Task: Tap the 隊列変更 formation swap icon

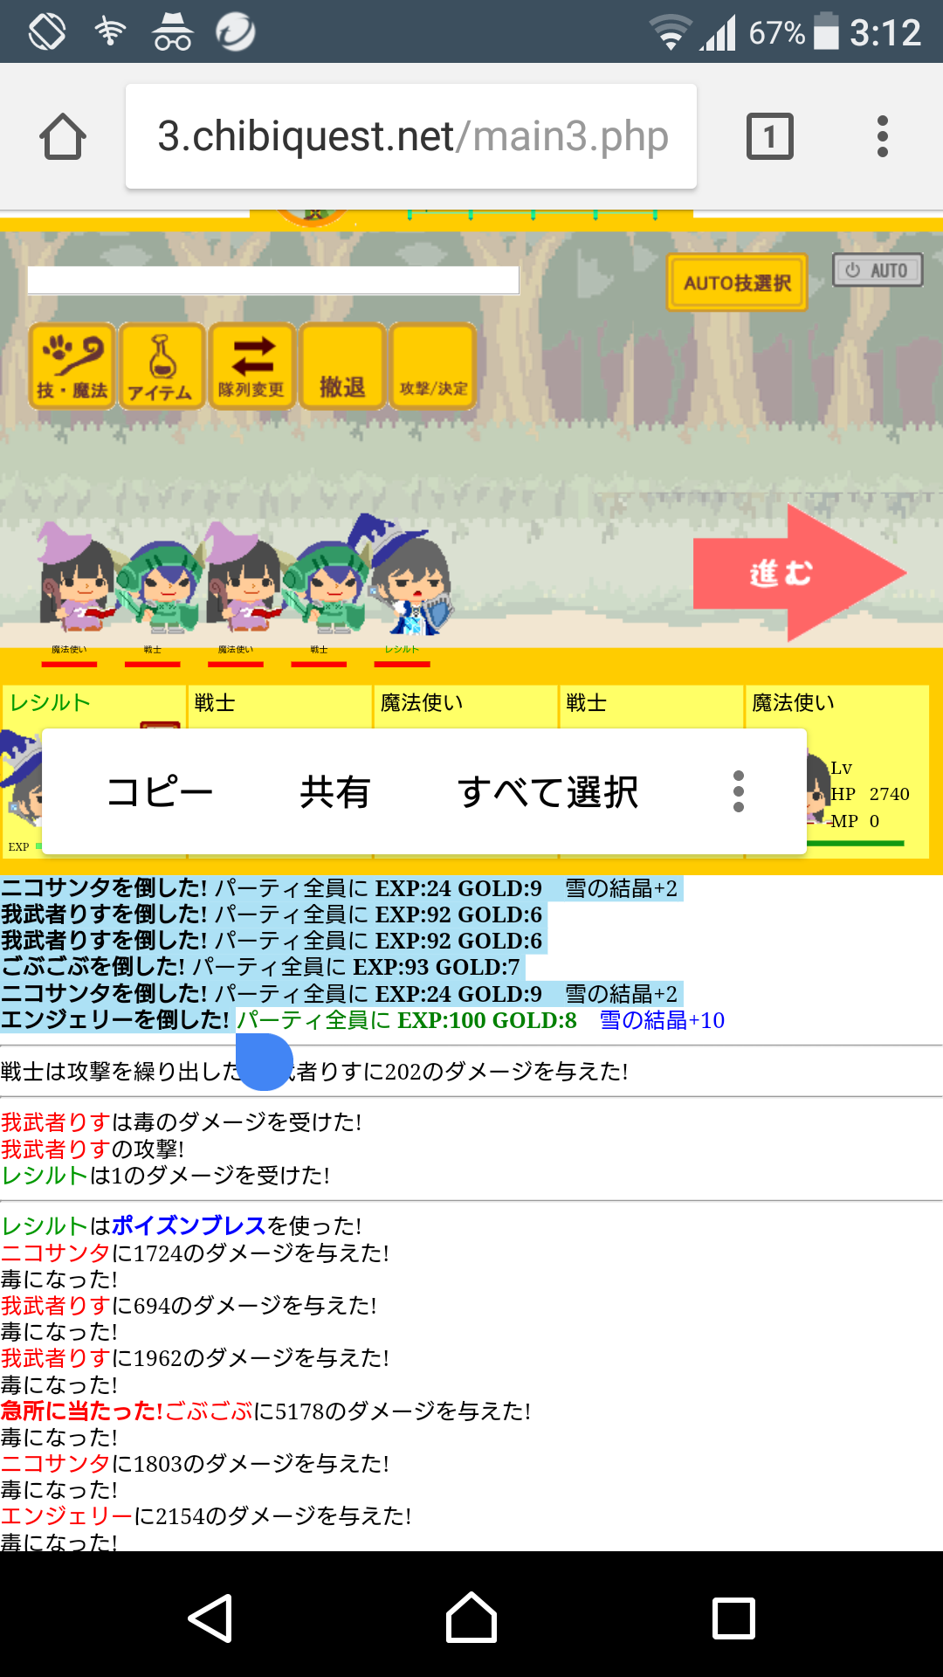Action: 251,366
